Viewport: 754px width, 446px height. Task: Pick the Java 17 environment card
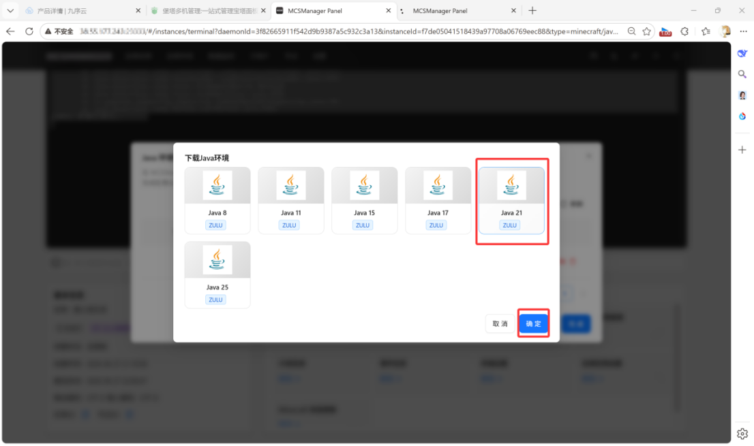pyautogui.click(x=438, y=200)
